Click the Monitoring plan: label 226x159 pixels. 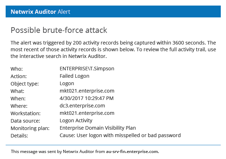(30, 128)
